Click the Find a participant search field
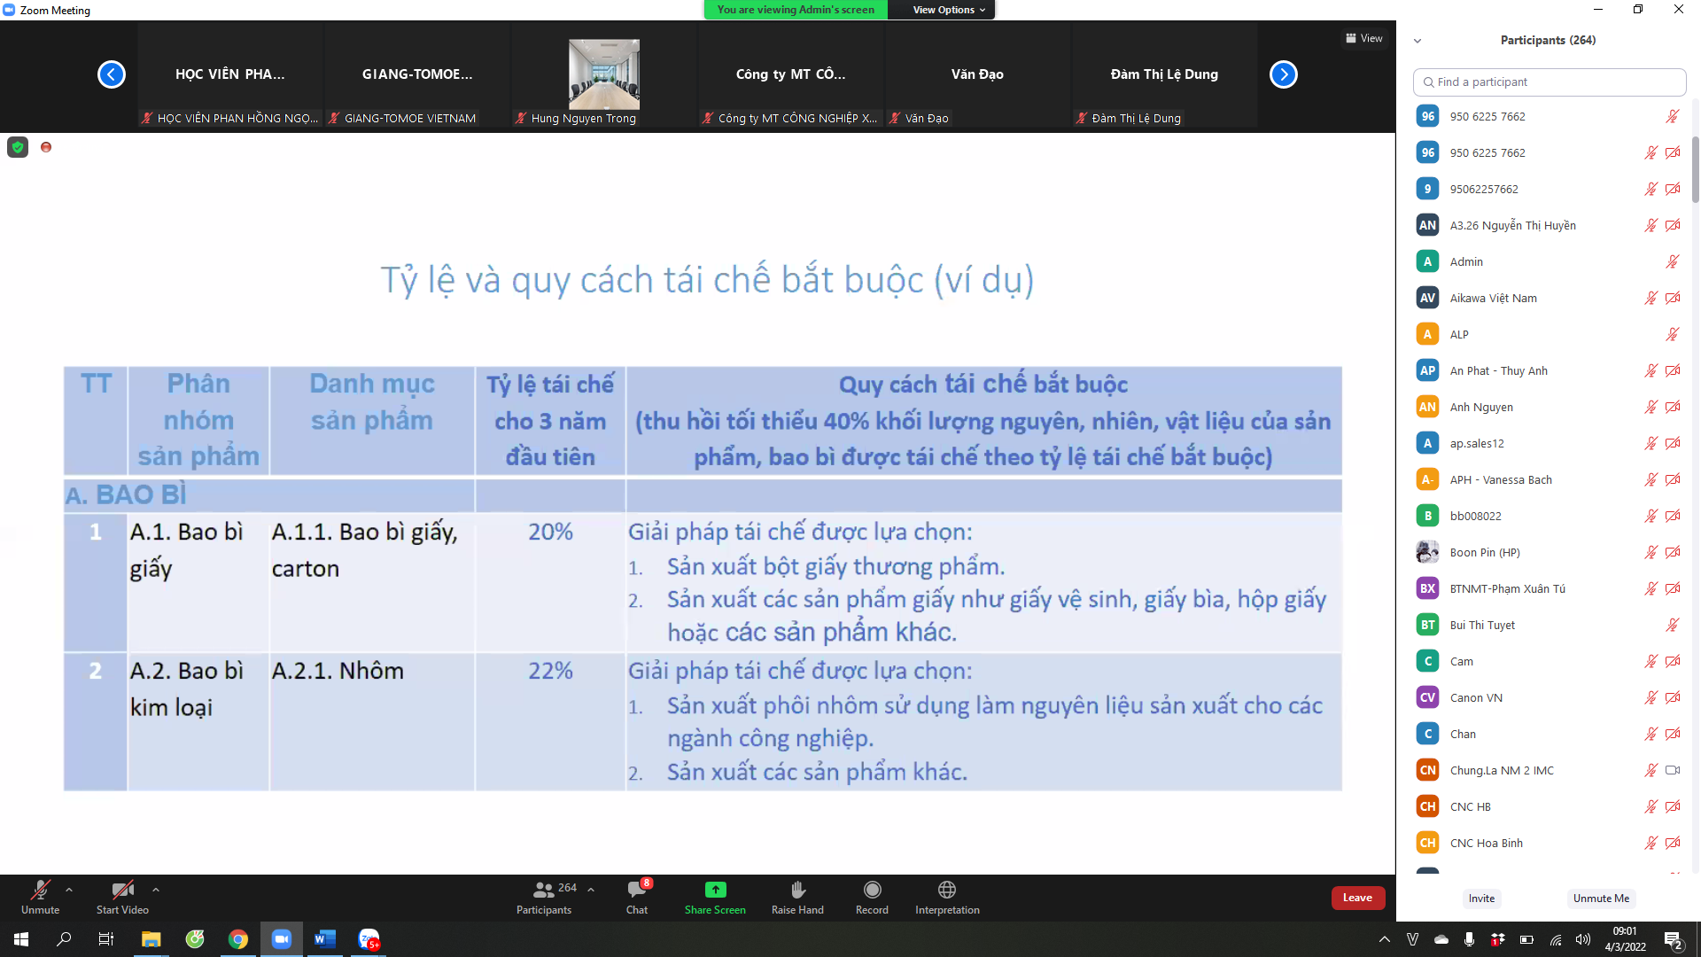The width and height of the screenshot is (1701, 957). point(1550,82)
